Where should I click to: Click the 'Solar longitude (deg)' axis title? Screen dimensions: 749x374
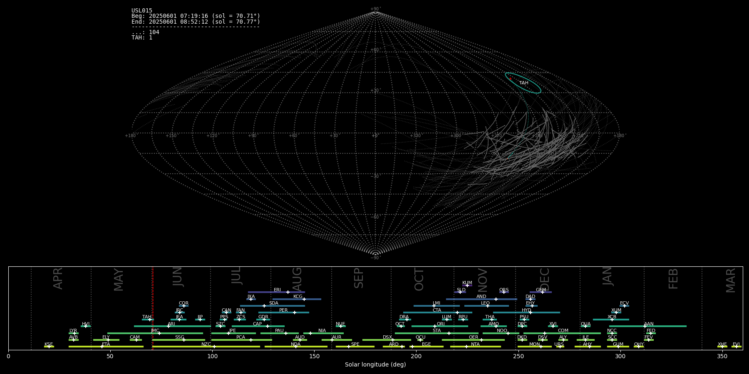click(x=375, y=364)
